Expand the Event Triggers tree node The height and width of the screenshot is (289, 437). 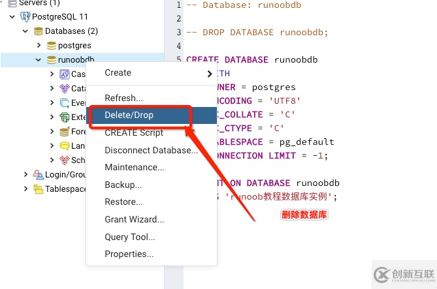[52, 102]
